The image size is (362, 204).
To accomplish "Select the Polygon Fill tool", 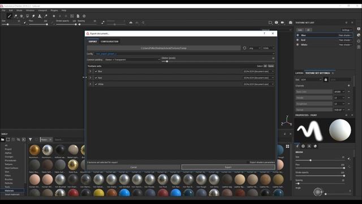I will pos(28,16).
